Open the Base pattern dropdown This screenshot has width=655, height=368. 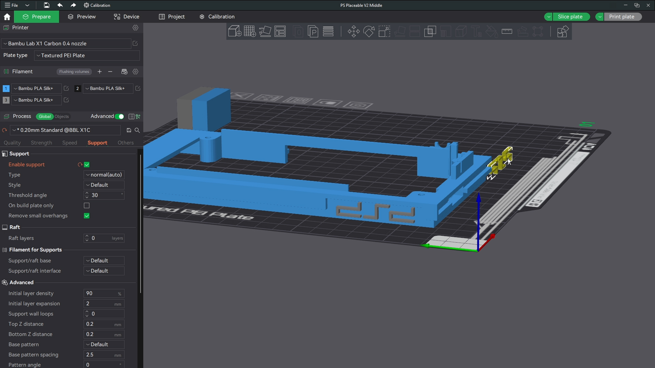(x=104, y=344)
